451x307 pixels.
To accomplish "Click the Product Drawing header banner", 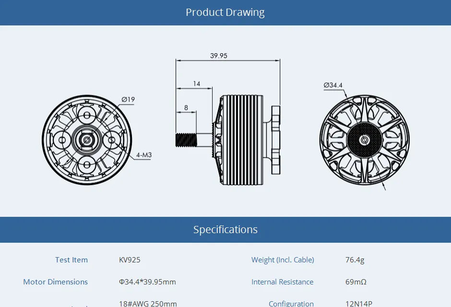I will [225, 12].
